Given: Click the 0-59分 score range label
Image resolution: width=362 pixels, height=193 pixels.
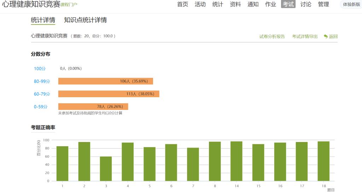Looking at the screenshot, I should click(40, 107).
